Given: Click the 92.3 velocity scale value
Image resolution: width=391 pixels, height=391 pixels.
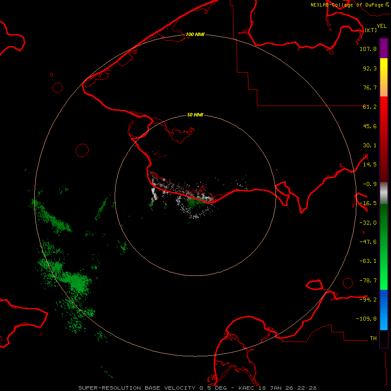Looking at the screenshot, I should point(370,68).
